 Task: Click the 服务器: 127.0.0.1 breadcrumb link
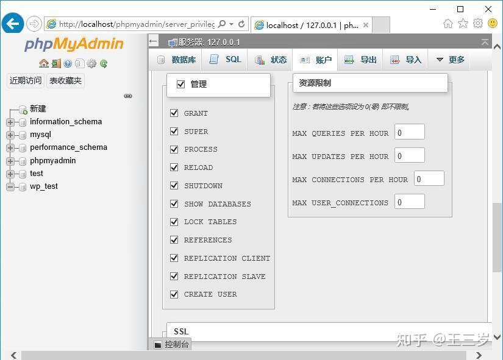click(x=209, y=42)
